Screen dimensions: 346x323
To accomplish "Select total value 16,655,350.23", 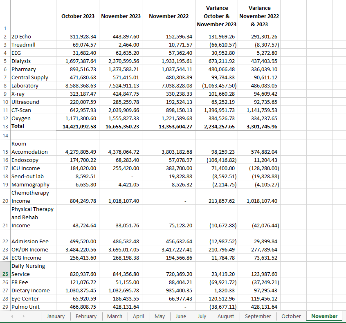I will tap(121, 126).
